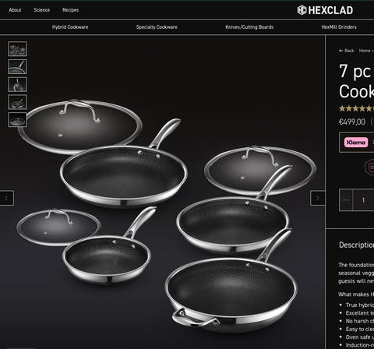Viewport: 374px width, 349px height.
Task: Open Hybrid Cookware category
Action: pos(70,27)
